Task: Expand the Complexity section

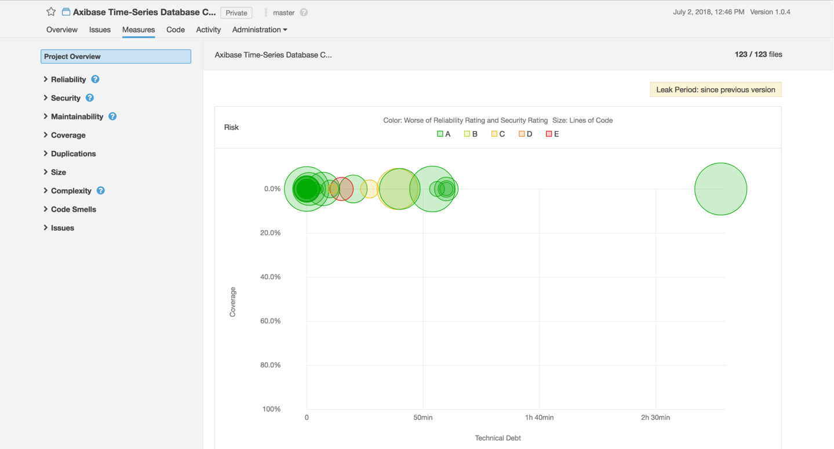Action: [x=67, y=191]
